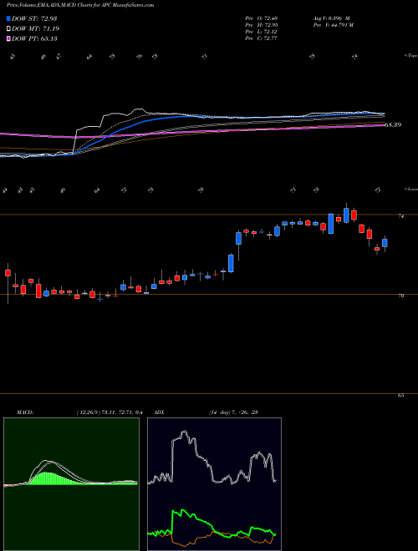Click the 'MACD:' panel heading
This screenshot has width=418, height=551.
pyautogui.click(x=25, y=412)
